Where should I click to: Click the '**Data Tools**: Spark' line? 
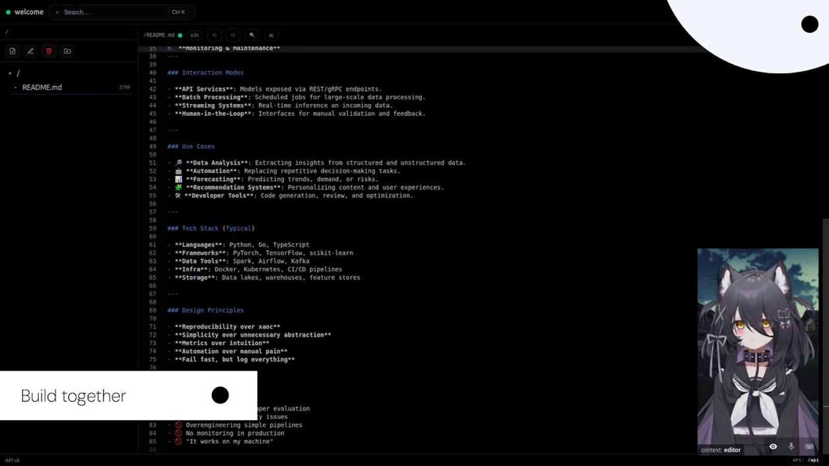pyautogui.click(x=238, y=261)
